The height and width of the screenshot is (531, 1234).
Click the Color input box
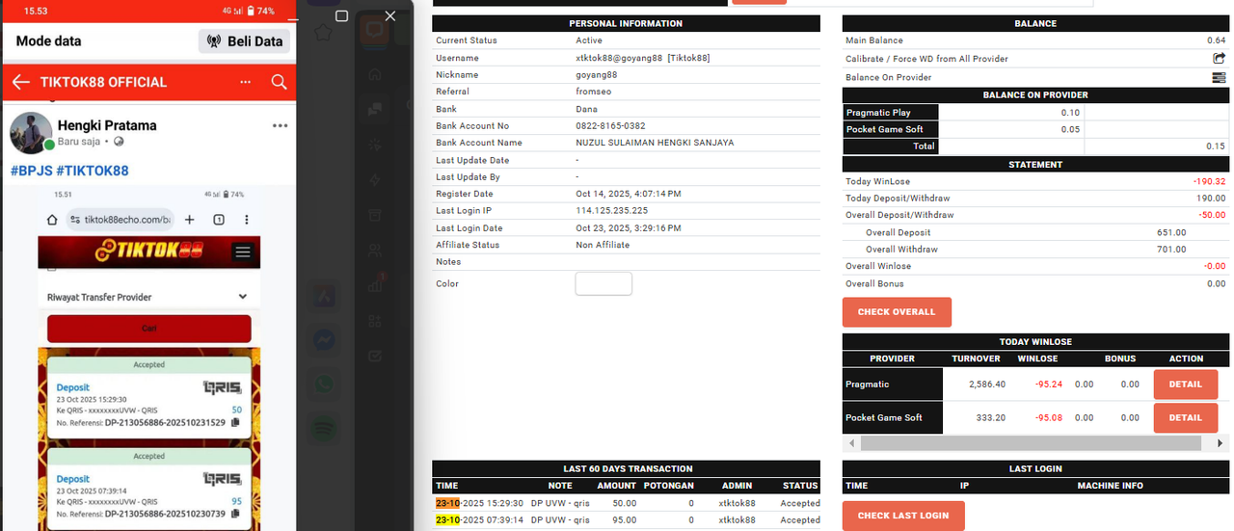coord(604,283)
